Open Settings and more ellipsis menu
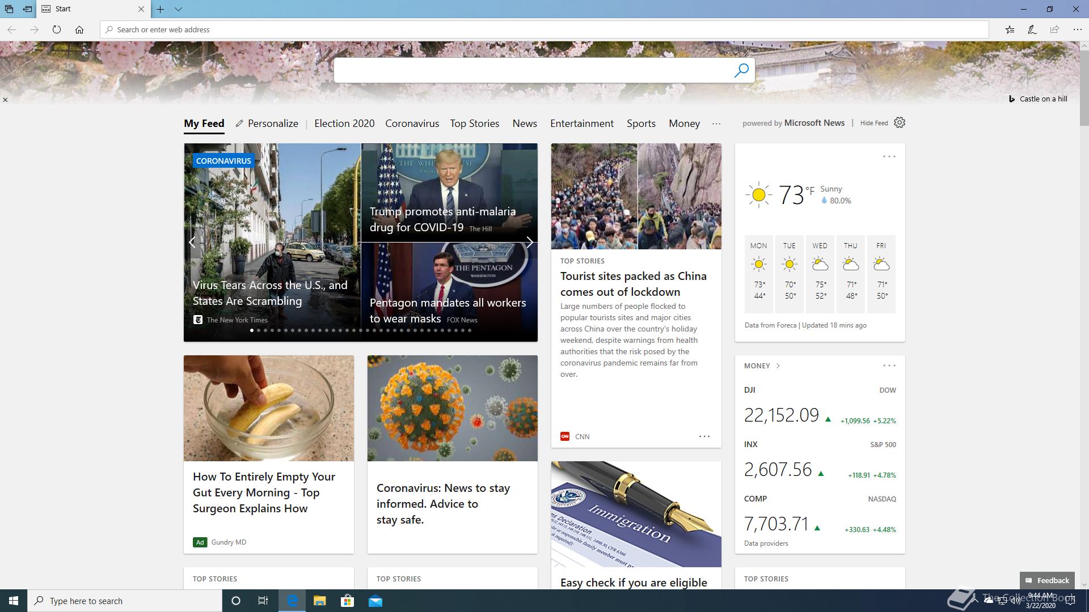1089x612 pixels. [1077, 29]
